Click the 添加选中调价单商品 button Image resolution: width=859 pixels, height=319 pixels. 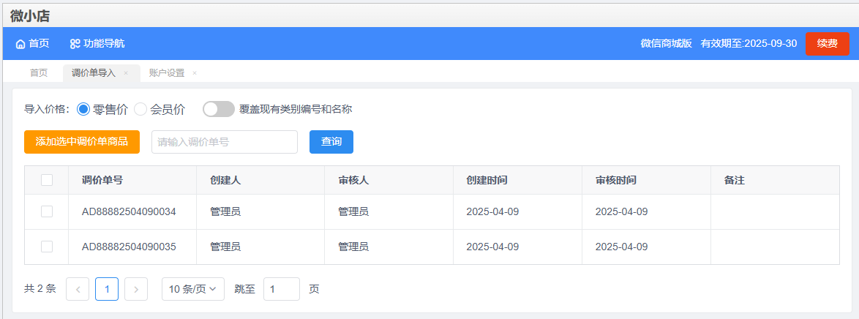point(82,141)
